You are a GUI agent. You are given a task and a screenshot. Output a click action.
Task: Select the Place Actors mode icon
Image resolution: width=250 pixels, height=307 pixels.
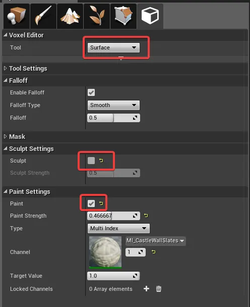pyautogui.click(x=17, y=16)
